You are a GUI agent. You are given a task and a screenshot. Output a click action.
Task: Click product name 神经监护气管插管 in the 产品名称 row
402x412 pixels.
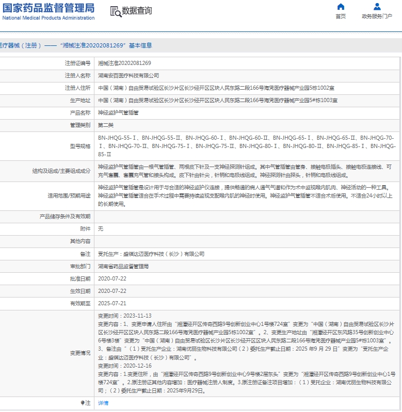click(x=118, y=113)
